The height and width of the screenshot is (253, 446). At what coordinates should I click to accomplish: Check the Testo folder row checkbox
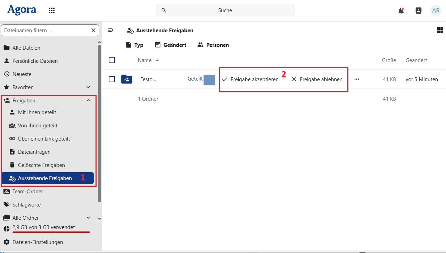pos(112,79)
